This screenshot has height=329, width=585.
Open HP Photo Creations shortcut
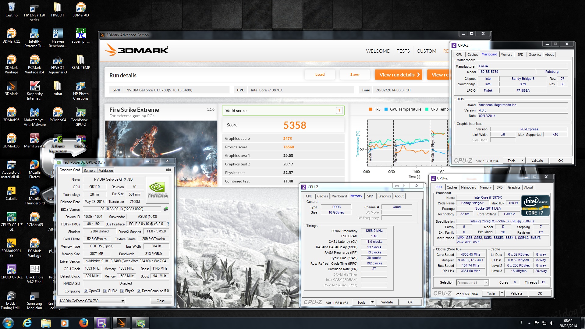81,91
